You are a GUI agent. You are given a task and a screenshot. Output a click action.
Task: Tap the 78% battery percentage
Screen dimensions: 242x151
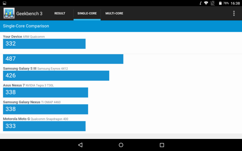point(226,3)
